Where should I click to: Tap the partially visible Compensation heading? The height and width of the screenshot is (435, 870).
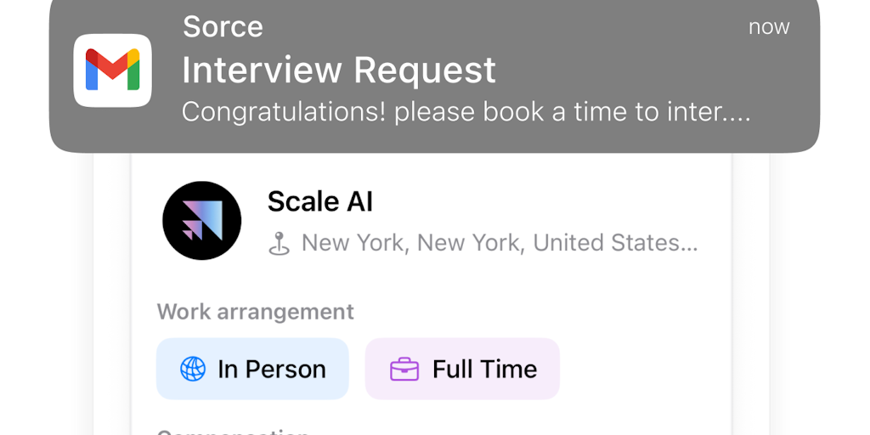click(x=233, y=431)
